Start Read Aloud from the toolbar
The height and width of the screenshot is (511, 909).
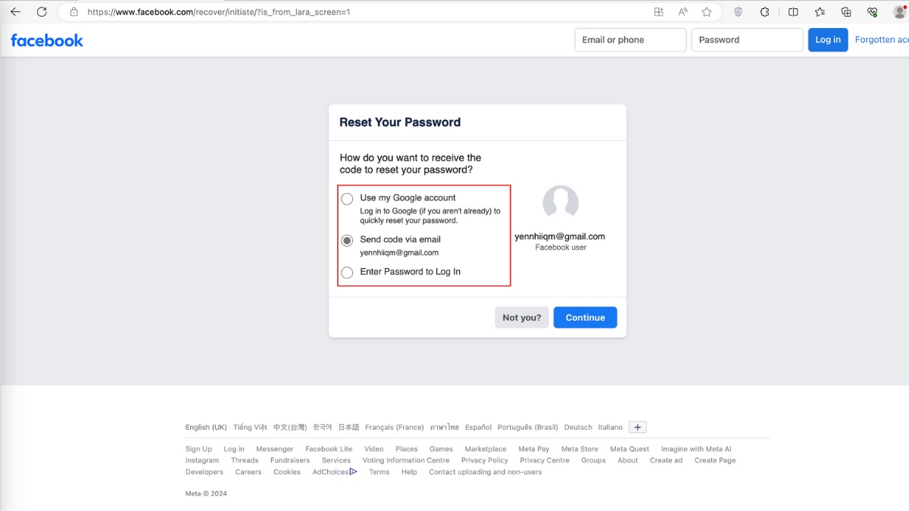[683, 11]
